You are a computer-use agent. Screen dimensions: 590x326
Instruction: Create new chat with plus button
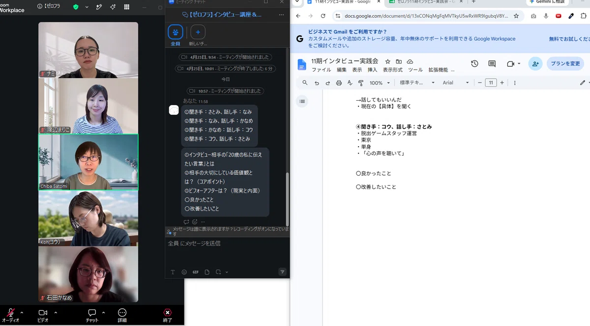coord(198,32)
